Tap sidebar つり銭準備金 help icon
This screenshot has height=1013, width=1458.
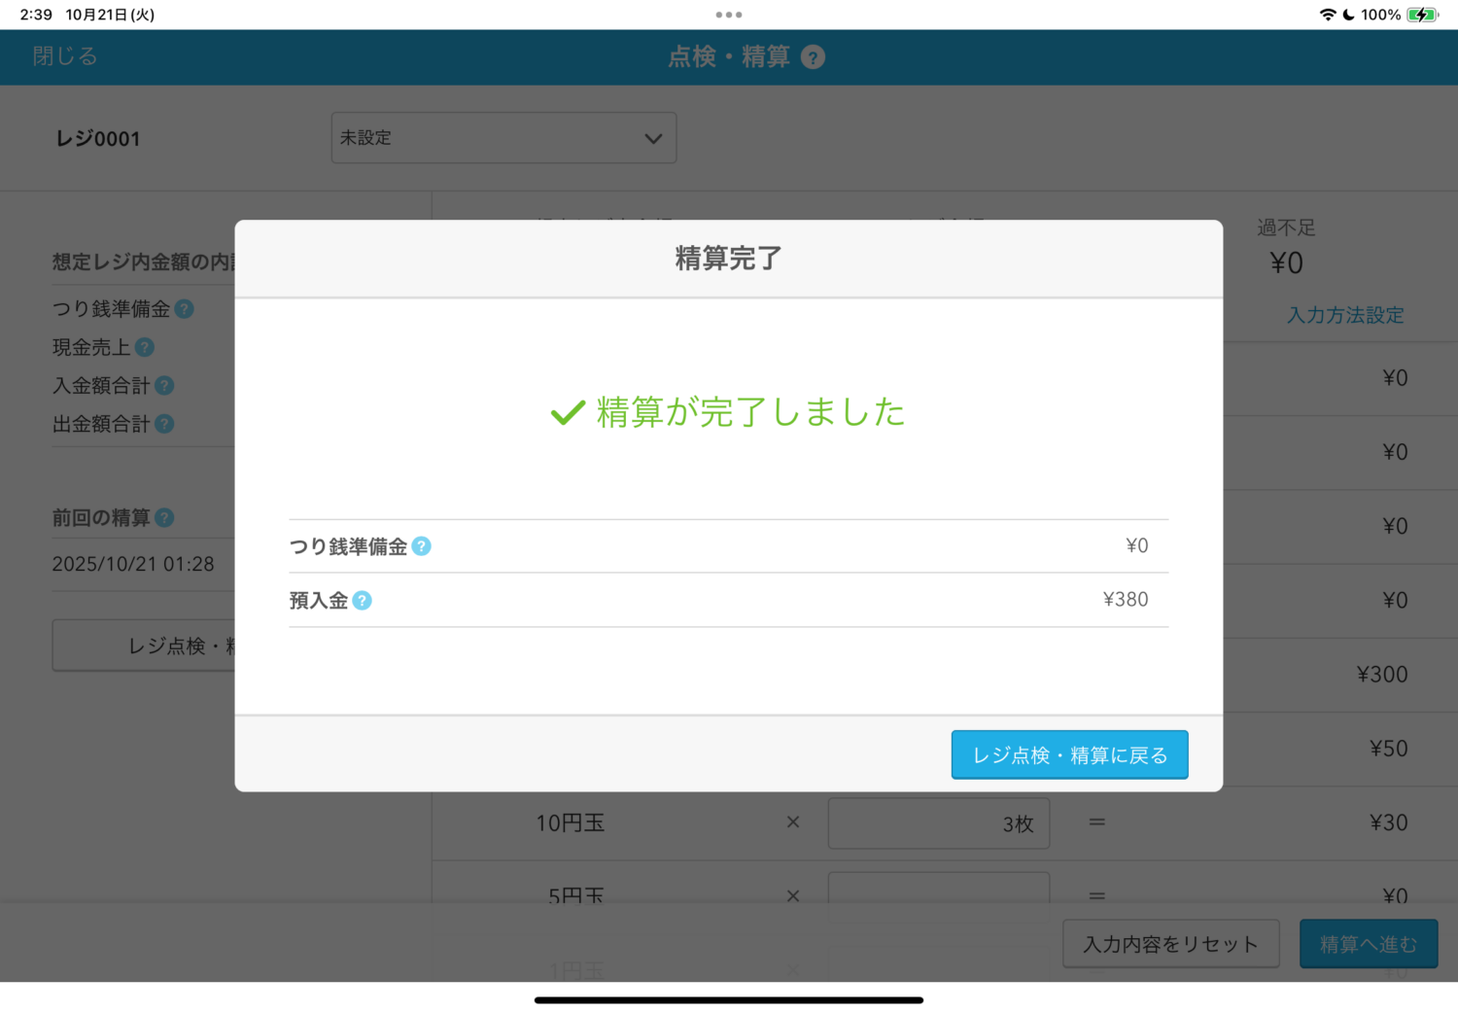point(184,309)
